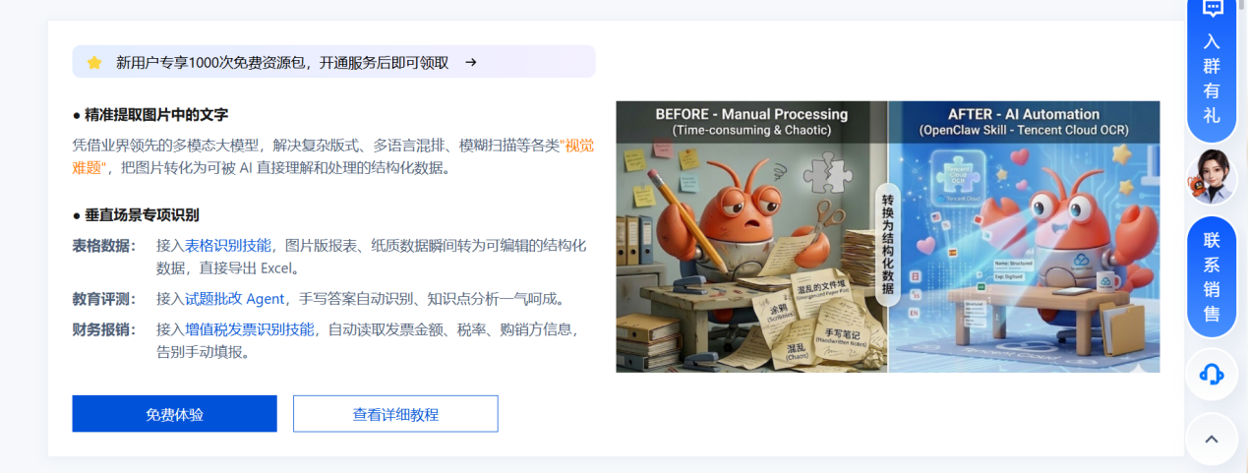
Task: Click the 转换为结构化数据 label in the image
Action: [x=887, y=242]
